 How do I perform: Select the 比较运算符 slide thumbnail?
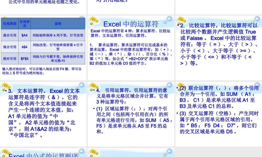tap(219, 48)
